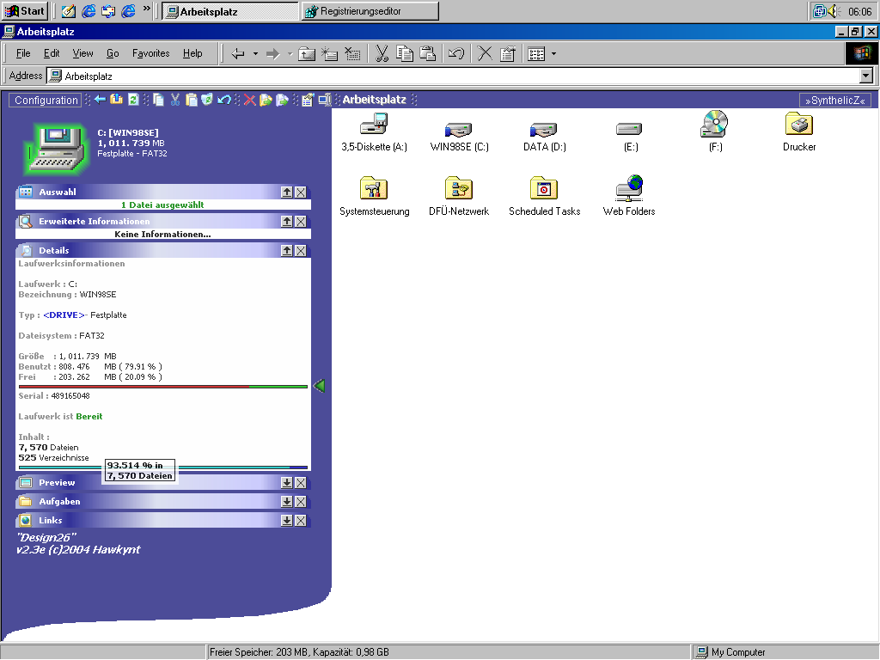
Task: Click the Up folder button in Explorer toolbar
Action: click(307, 54)
